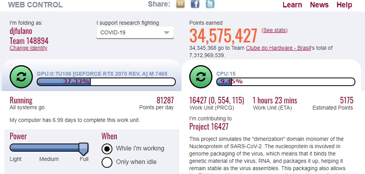
Task: Click the CPU:15 progress bar
Action: [x=286, y=82]
